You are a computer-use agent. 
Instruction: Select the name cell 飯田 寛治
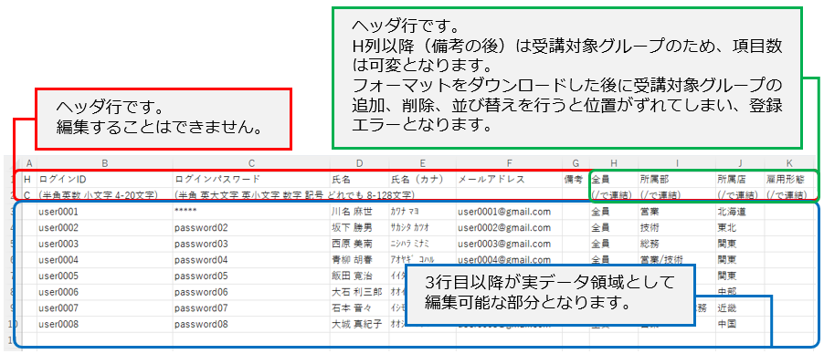tap(359, 276)
